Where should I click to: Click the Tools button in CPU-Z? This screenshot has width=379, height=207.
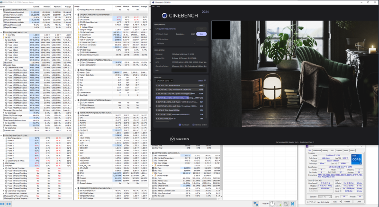coord(334,202)
